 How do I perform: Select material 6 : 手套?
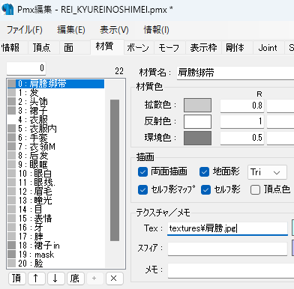[x=55, y=138]
